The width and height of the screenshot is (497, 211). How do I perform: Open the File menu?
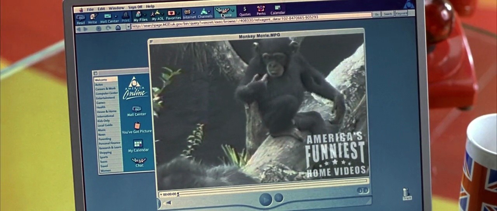tap(90, 9)
